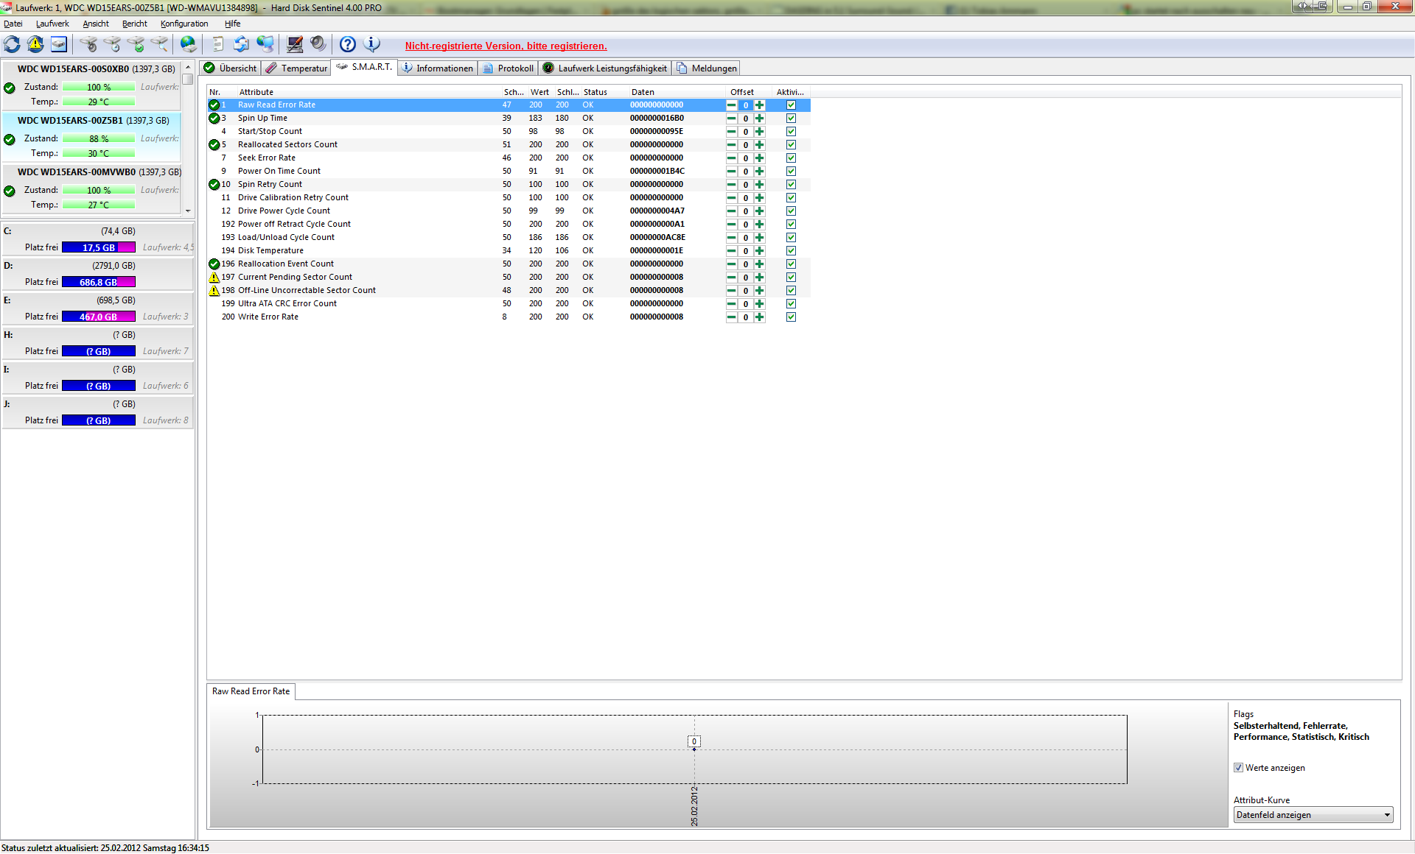Click the E: drive free space bar

(x=99, y=317)
